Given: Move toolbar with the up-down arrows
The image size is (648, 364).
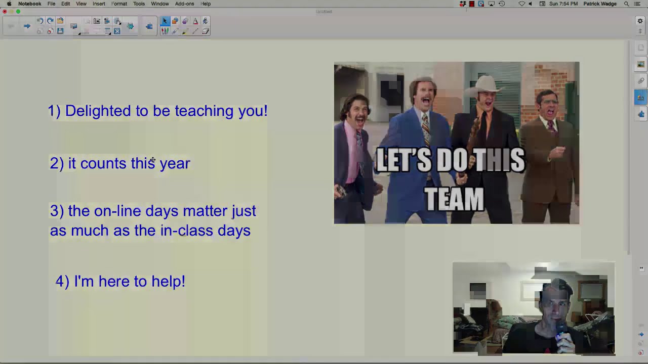Looking at the screenshot, I should click(x=640, y=31).
